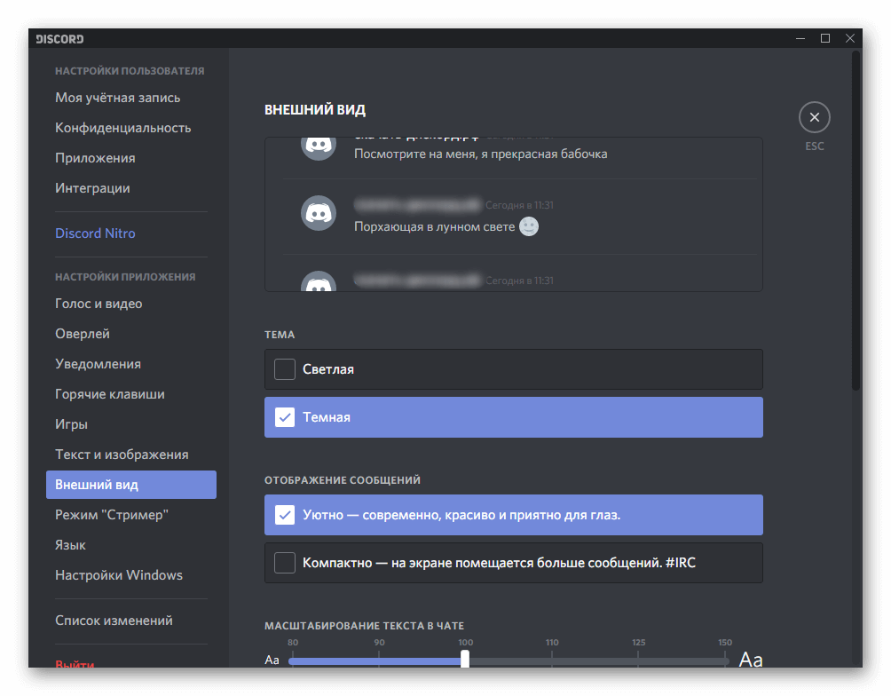Open the Список изменений page
891x696 pixels.
point(114,620)
